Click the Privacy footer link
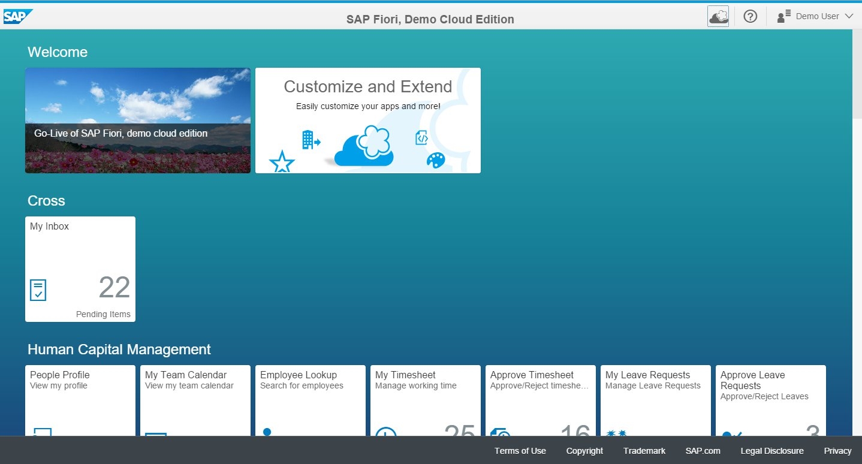Screen dimensions: 862x464 pos(838,451)
